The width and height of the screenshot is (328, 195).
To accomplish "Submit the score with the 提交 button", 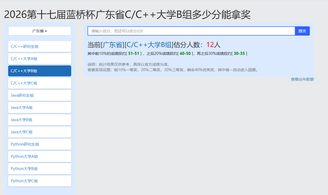I will click(x=302, y=31).
